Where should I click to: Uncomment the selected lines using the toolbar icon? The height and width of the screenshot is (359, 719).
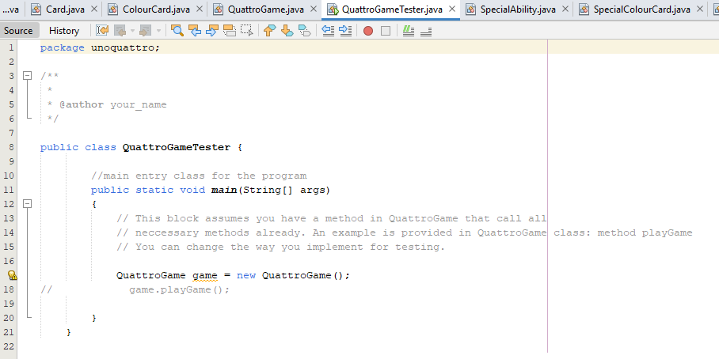pyautogui.click(x=426, y=31)
